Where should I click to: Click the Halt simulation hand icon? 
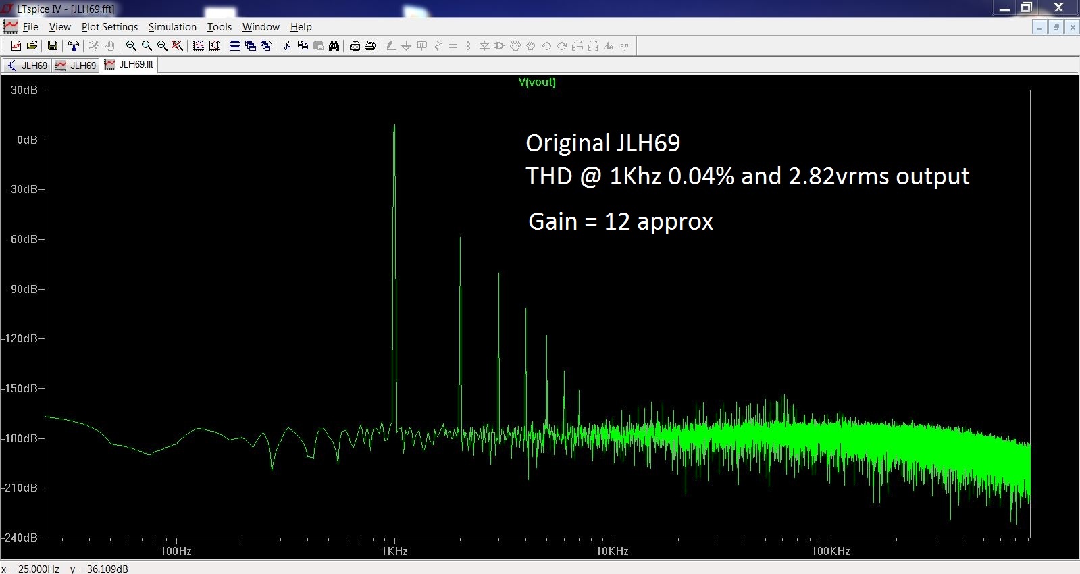(110, 46)
